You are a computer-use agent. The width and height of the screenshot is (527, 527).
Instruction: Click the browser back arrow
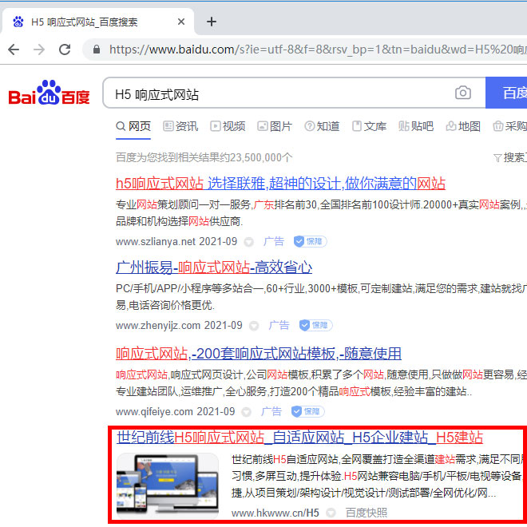(x=14, y=50)
